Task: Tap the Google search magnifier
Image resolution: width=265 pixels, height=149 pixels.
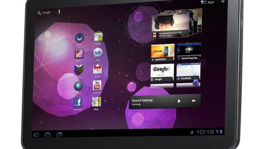Action: [x=39, y=13]
